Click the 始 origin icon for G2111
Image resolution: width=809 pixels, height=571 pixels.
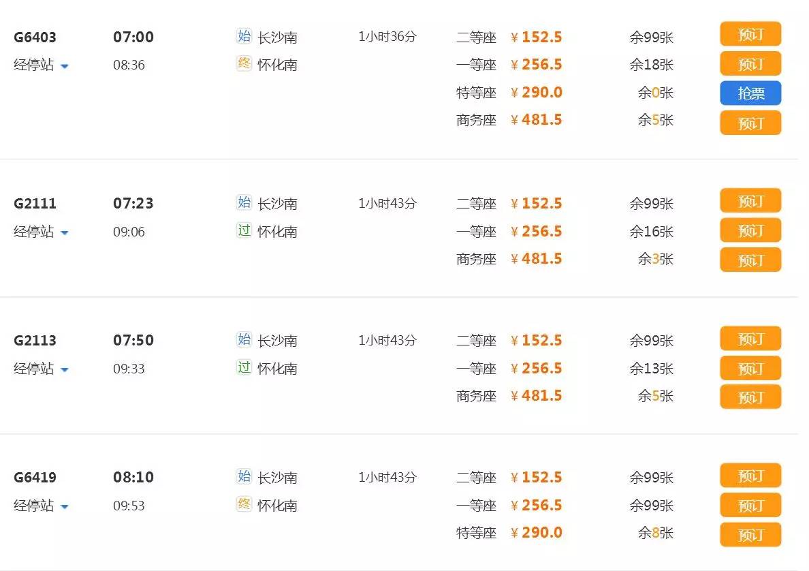pos(244,202)
